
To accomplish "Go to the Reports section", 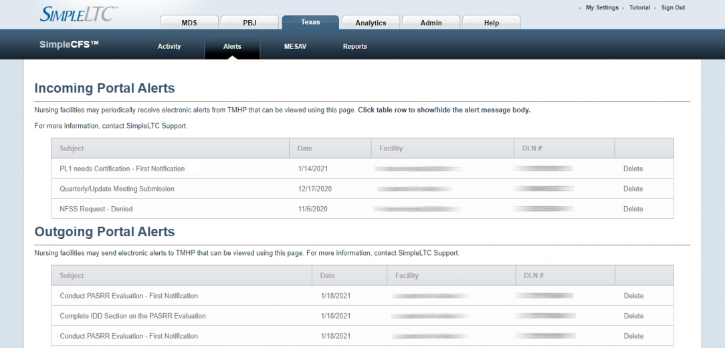I will pyautogui.click(x=355, y=47).
